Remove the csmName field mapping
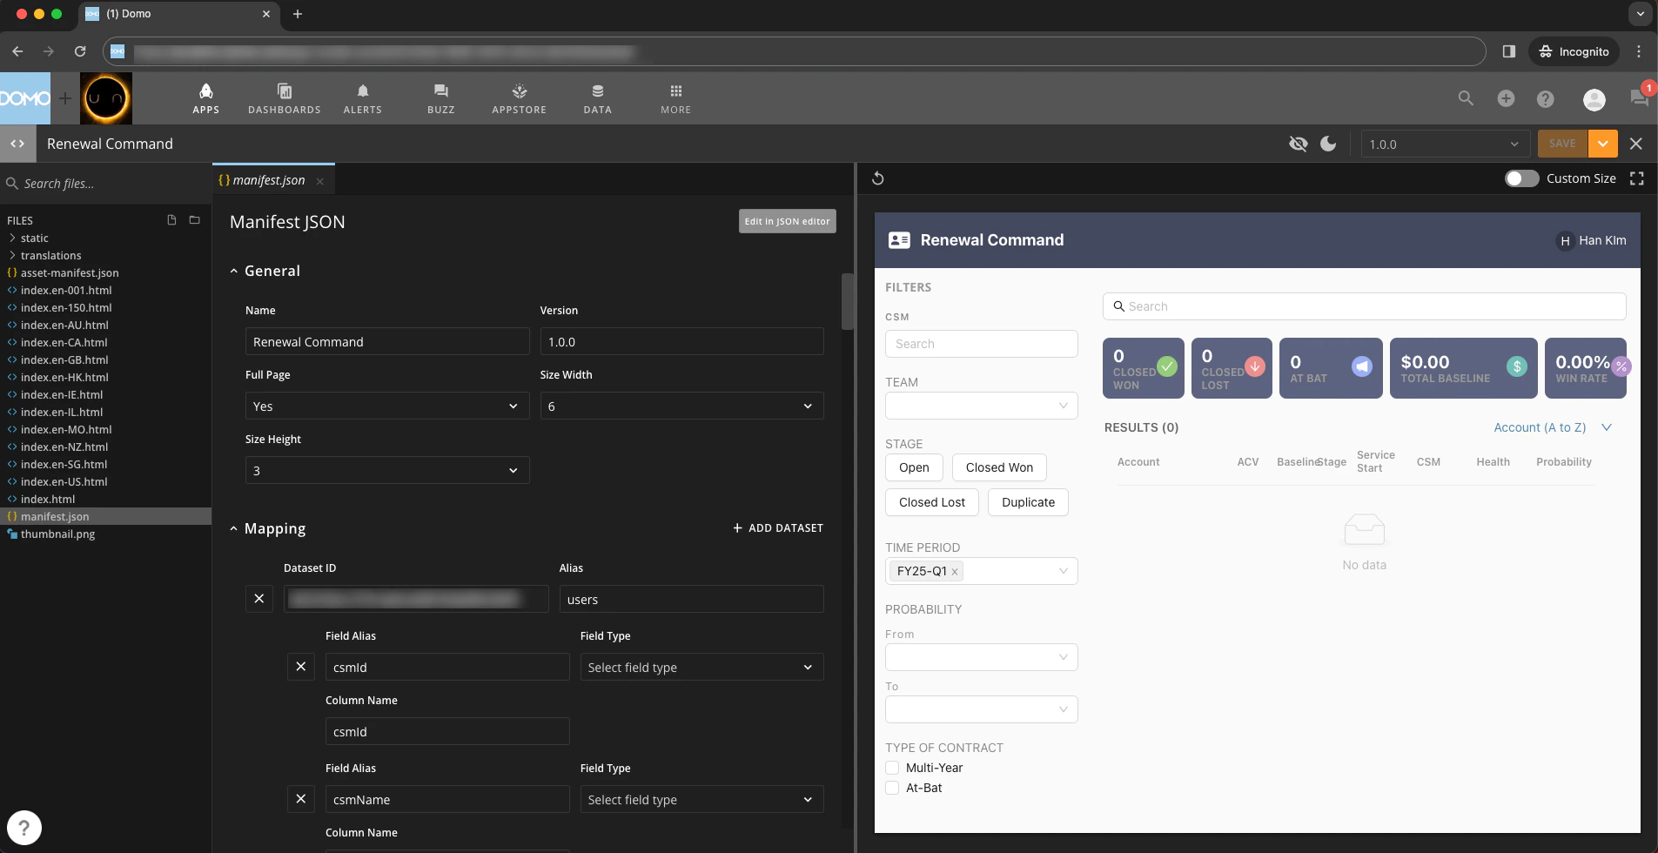 point(301,799)
